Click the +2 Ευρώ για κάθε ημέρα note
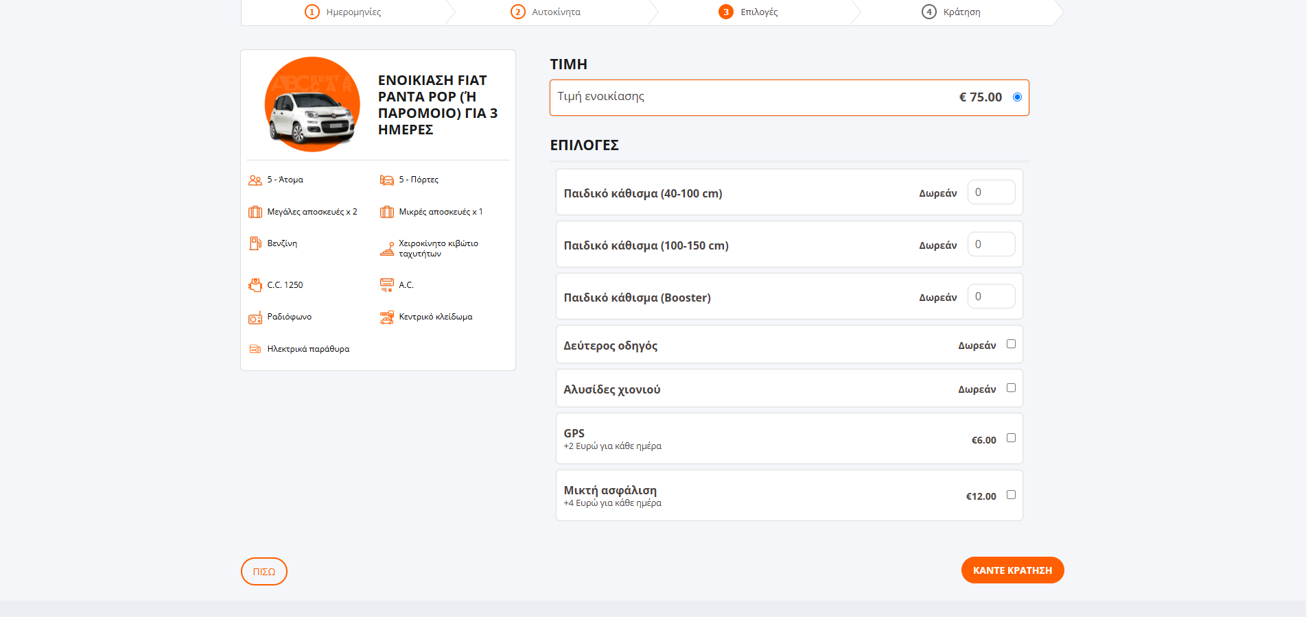Viewport: 1308px width, 617px height. click(612, 446)
